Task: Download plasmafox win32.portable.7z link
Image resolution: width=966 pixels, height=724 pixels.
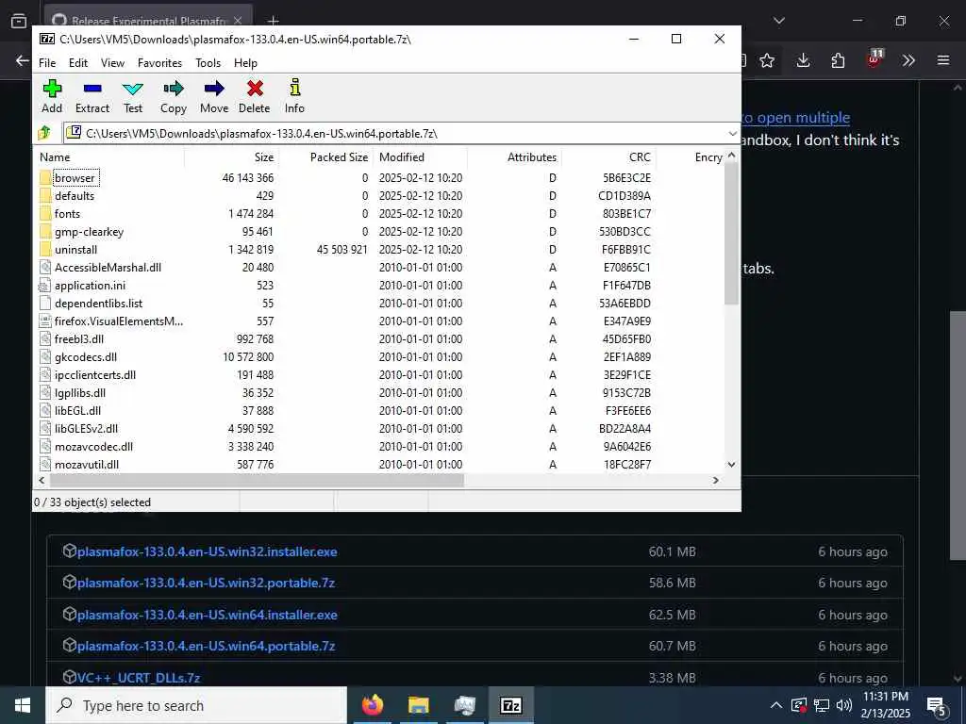Action: pos(206,583)
